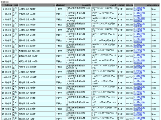Image resolution: width=161 pixels, height=120 pixels.
Task: Select location cell 天和段 小段 741號
Action: pos(37,15)
